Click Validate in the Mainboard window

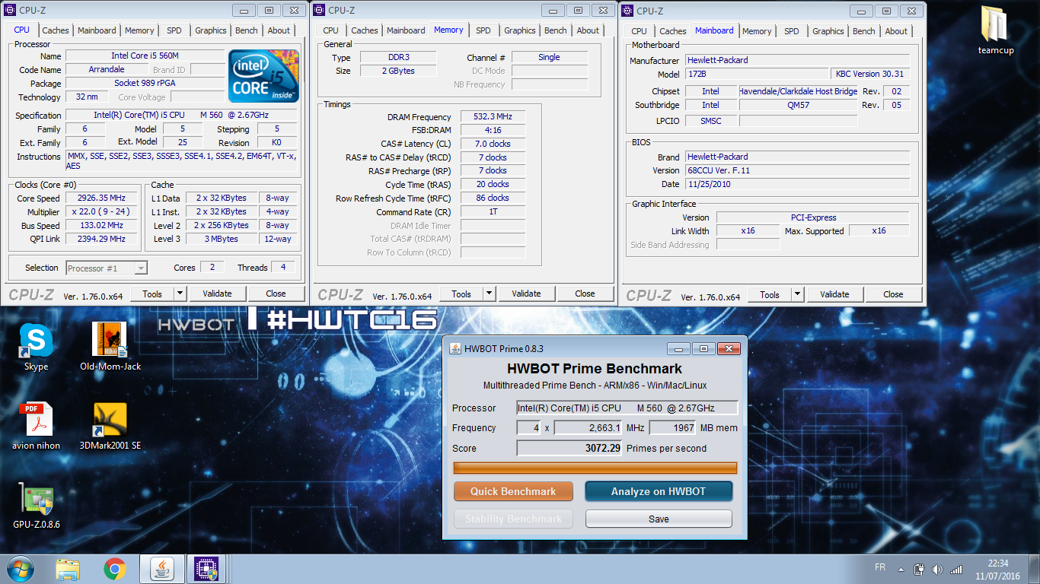pos(834,294)
